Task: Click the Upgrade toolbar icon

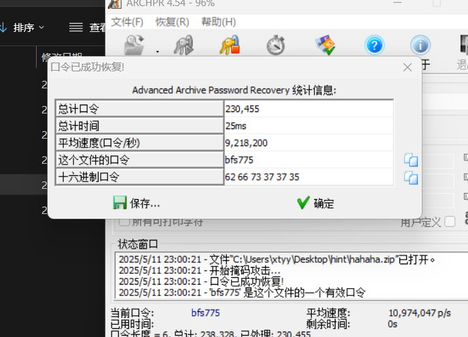Action: pyautogui.click(x=325, y=46)
